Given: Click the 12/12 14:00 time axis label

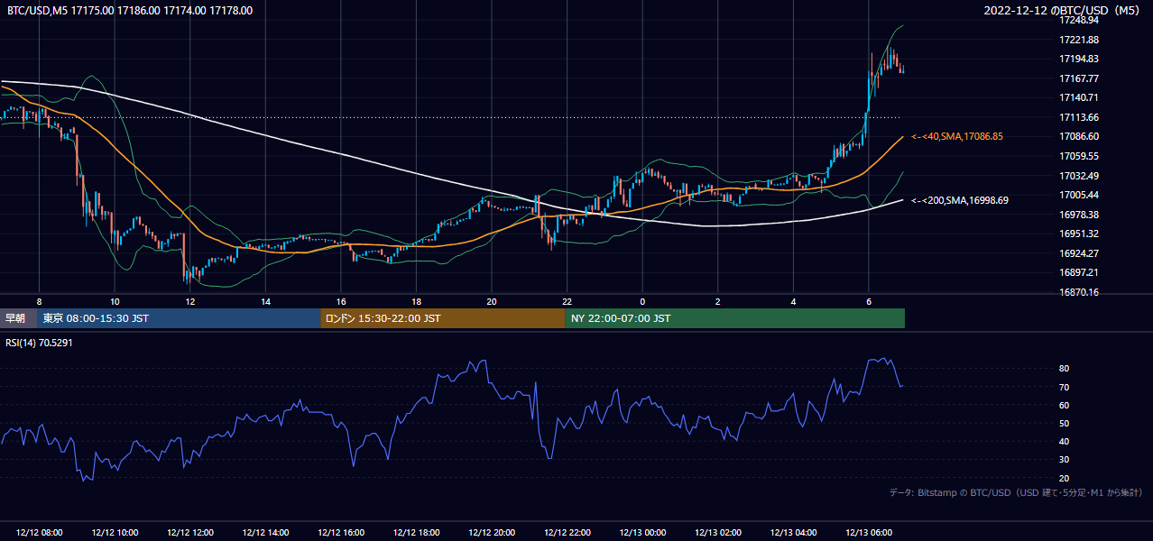Looking at the screenshot, I should [x=265, y=533].
